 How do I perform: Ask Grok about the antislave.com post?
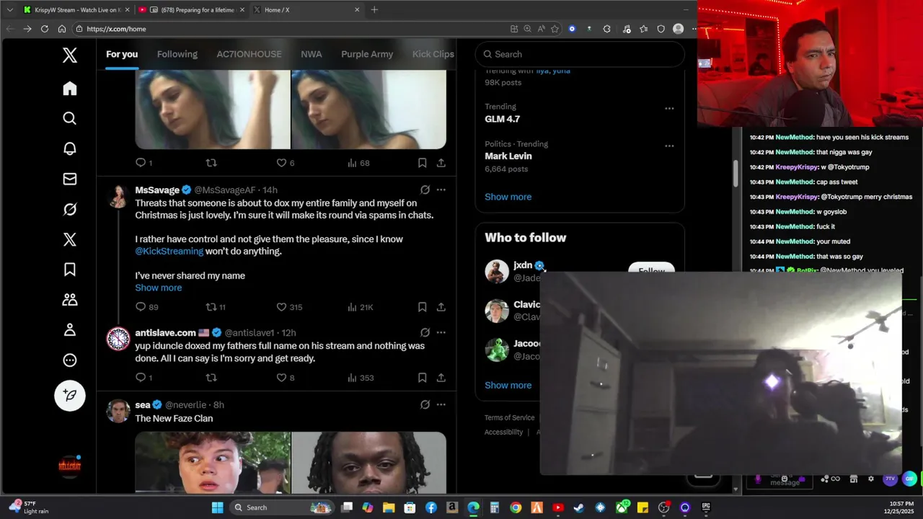tap(425, 333)
